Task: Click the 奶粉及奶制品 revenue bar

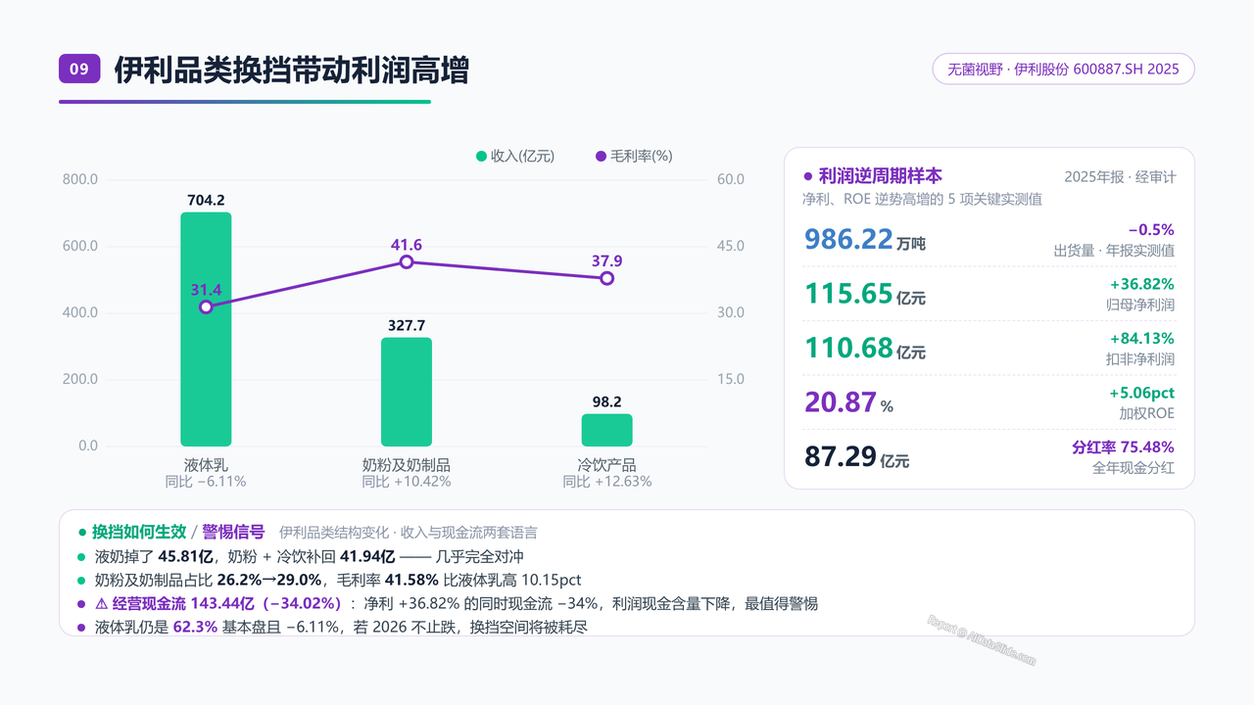Action: (407, 392)
